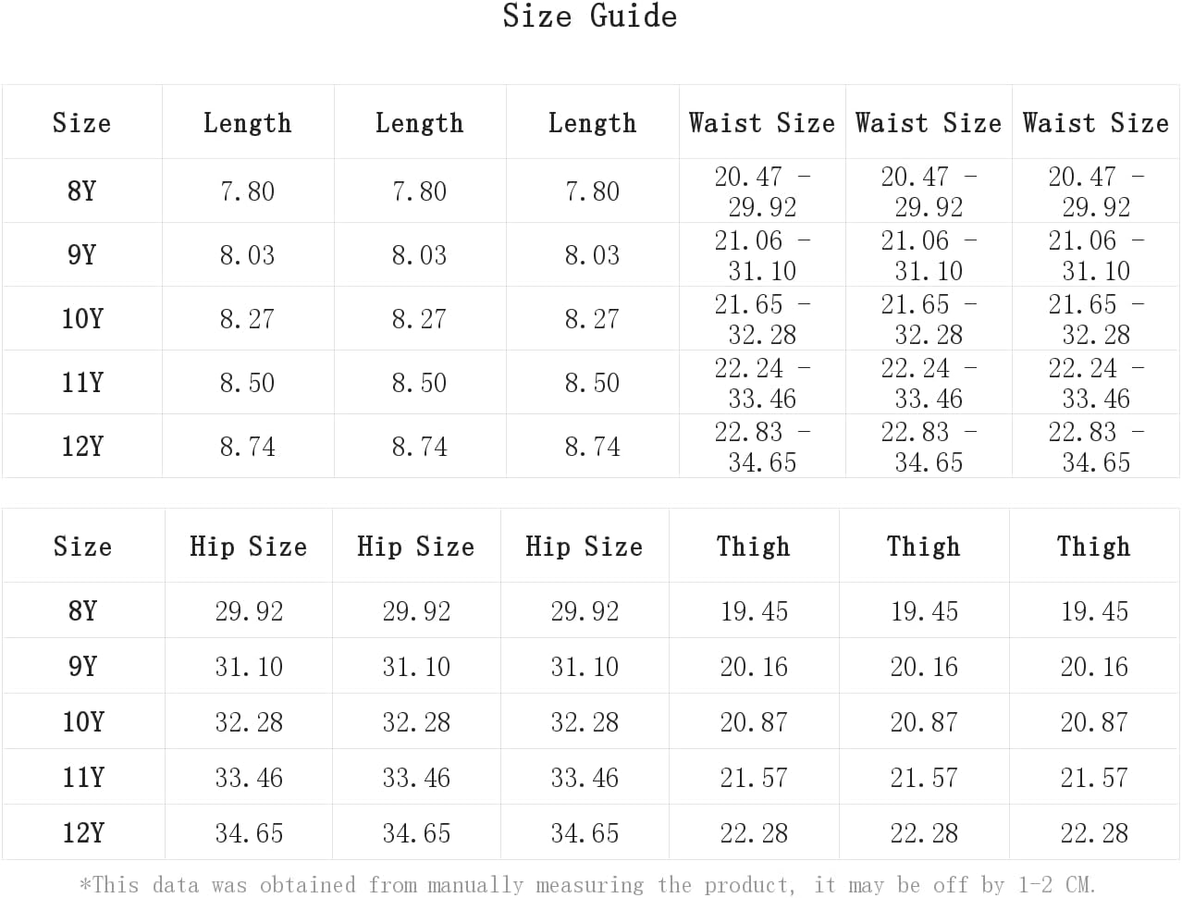This screenshot has width=1182, height=898.
Task: Click the first Length column header
Action: pos(248,123)
